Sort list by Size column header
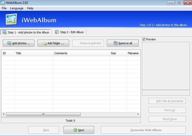192x136 pixels. [118, 53]
